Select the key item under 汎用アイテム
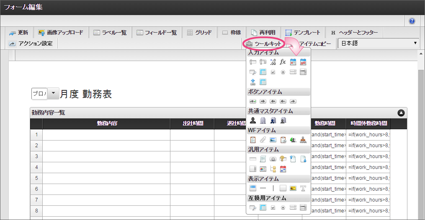Image resolution: width=425 pixels, height=220 pixels. pyautogui.click(x=283, y=159)
